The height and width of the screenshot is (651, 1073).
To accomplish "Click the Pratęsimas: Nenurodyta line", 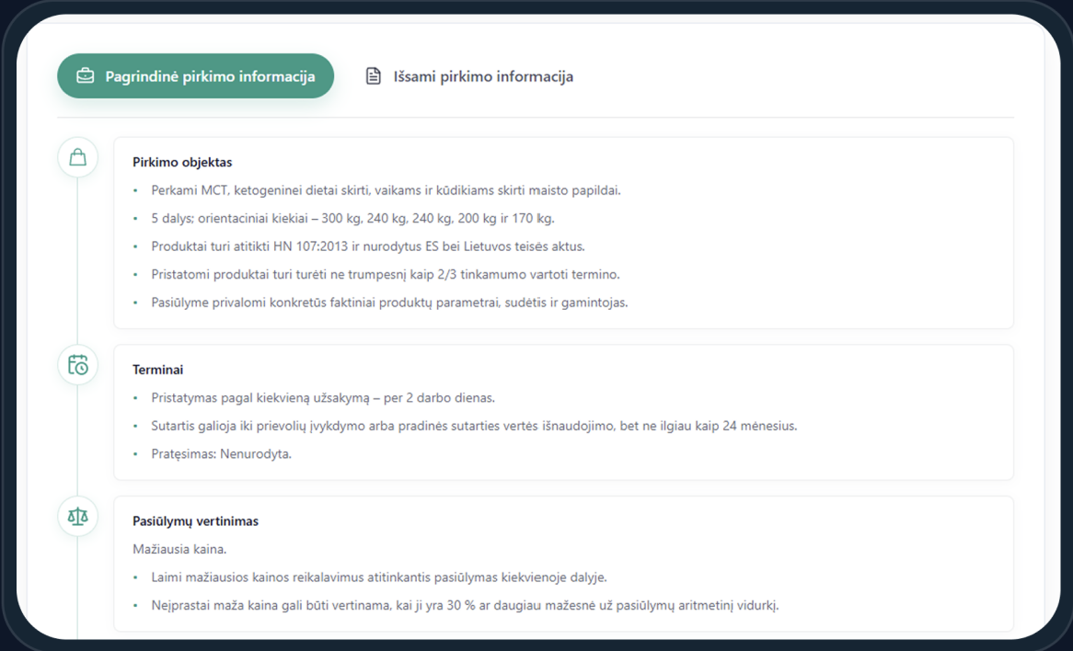I will 221,453.
